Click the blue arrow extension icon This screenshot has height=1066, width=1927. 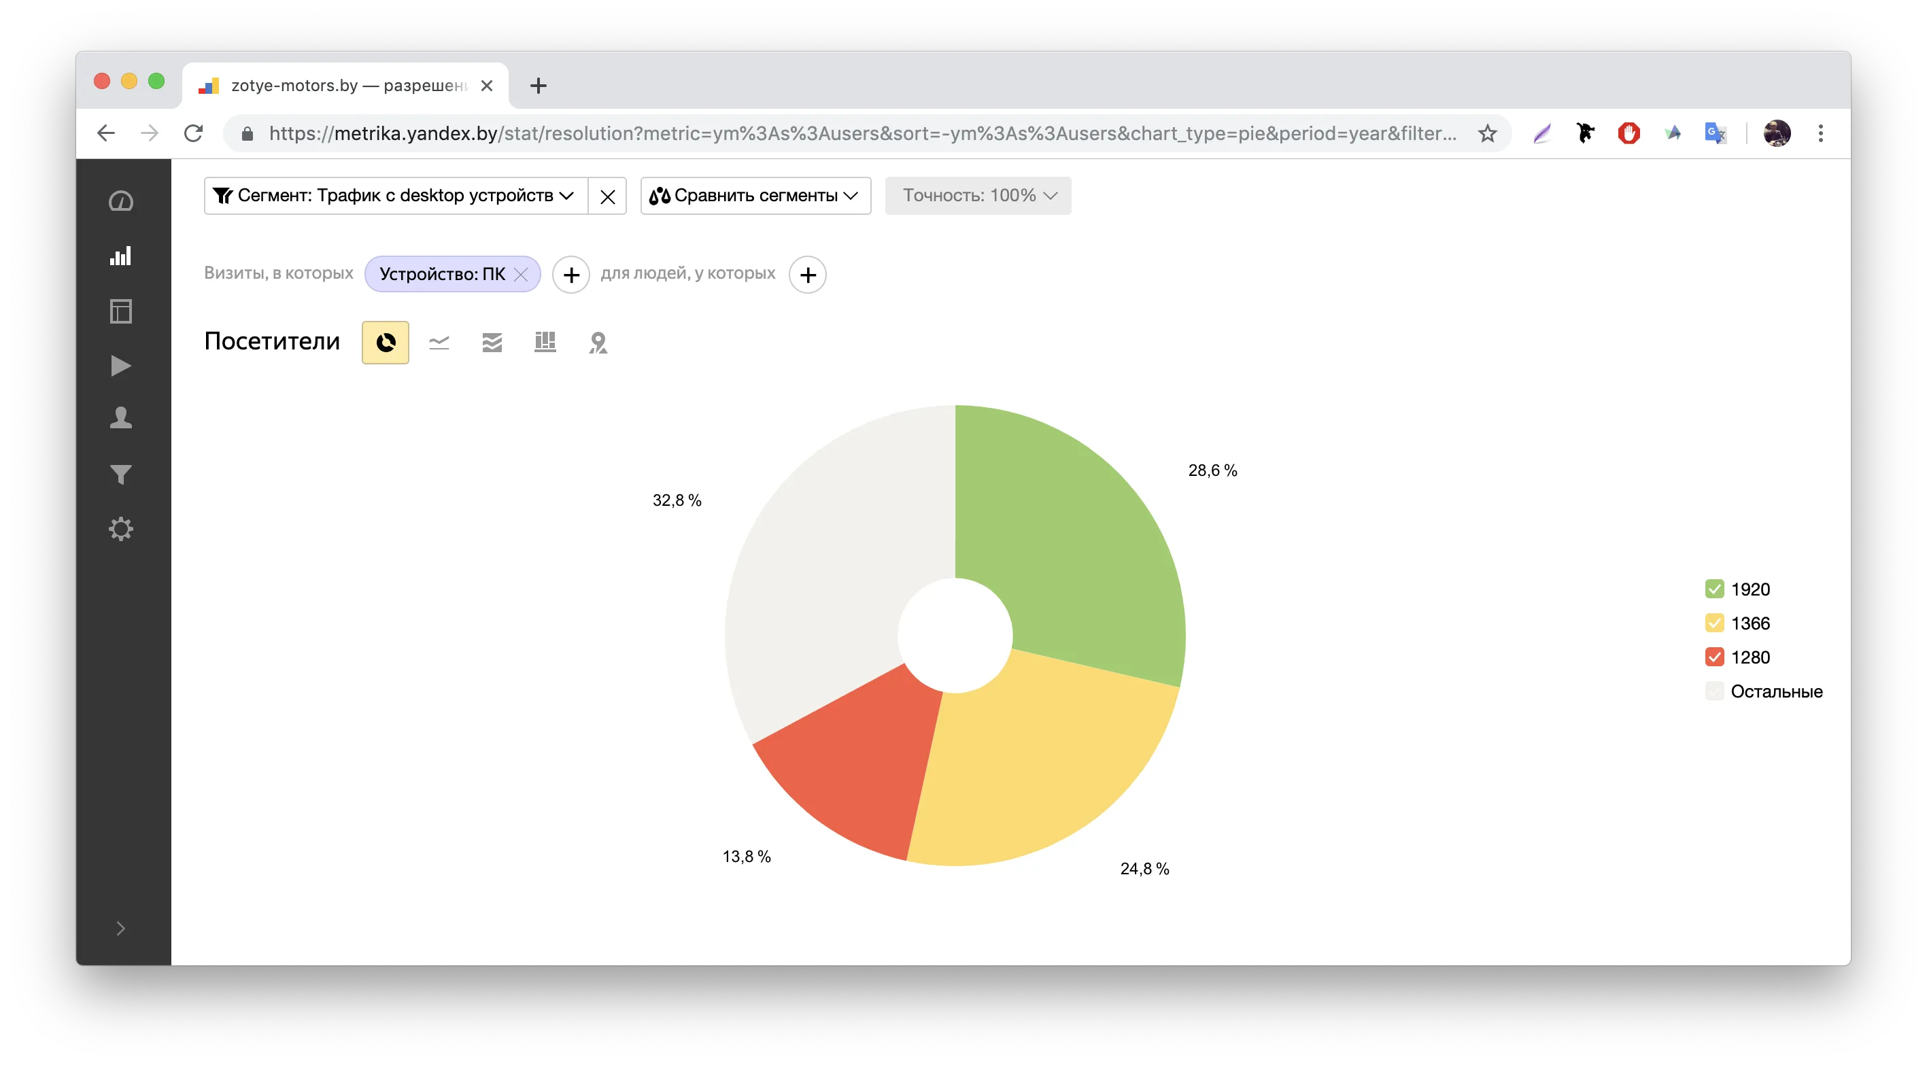pyautogui.click(x=1673, y=133)
